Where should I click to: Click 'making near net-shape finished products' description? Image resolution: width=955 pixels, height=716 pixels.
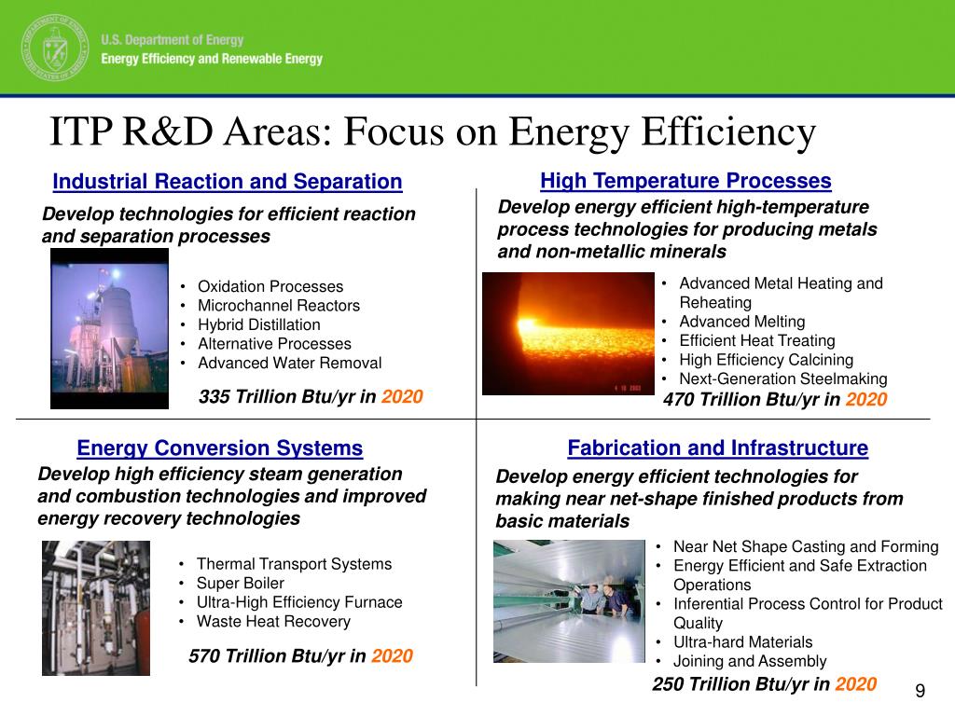tap(699, 499)
